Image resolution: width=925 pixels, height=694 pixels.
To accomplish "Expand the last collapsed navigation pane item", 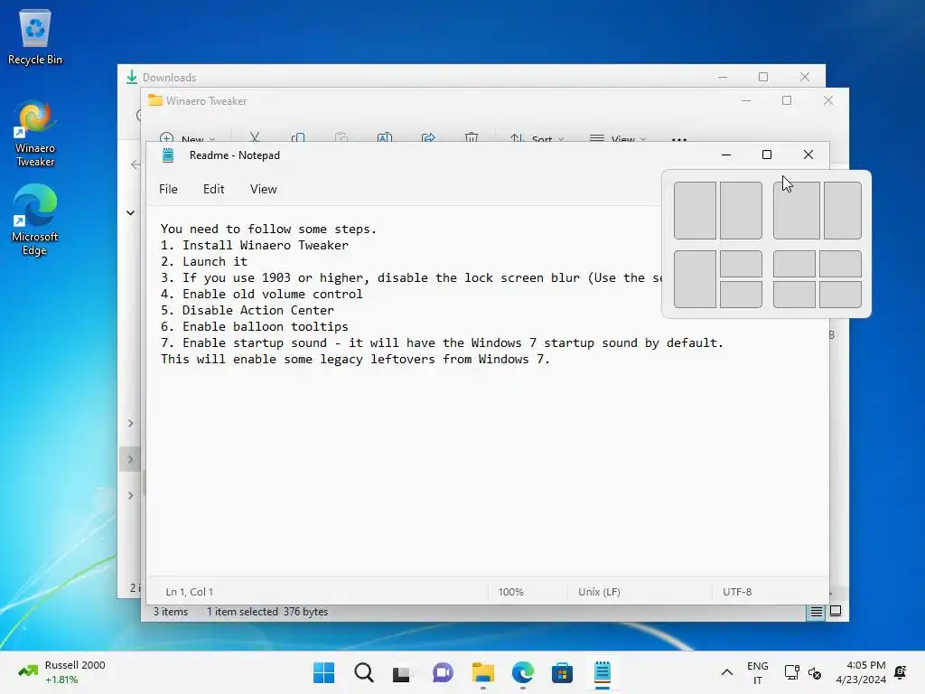I will click(x=130, y=495).
